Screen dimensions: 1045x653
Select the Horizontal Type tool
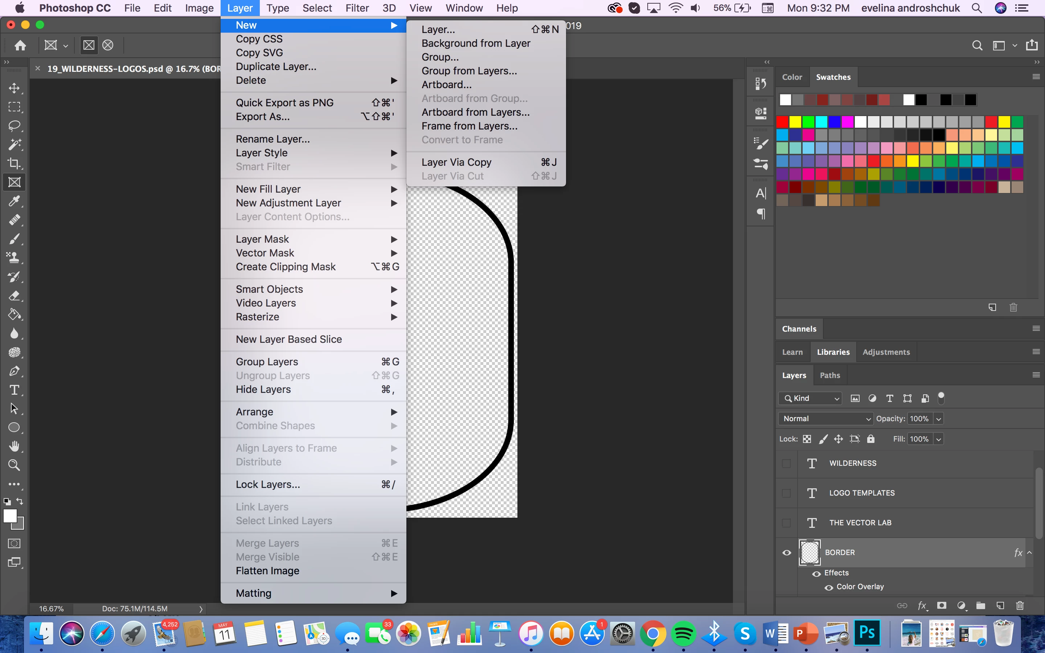coord(14,390)
